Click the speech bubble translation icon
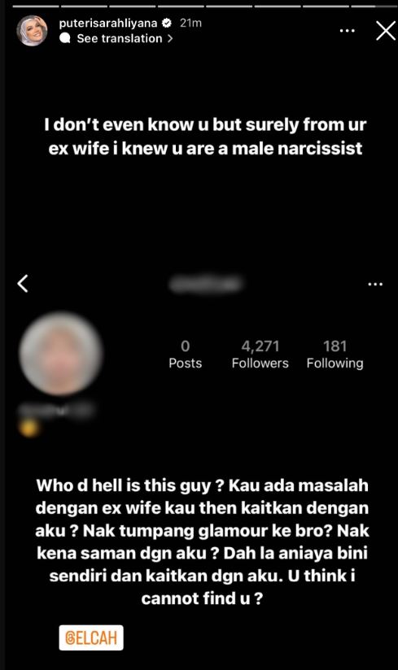 [65, 38]
